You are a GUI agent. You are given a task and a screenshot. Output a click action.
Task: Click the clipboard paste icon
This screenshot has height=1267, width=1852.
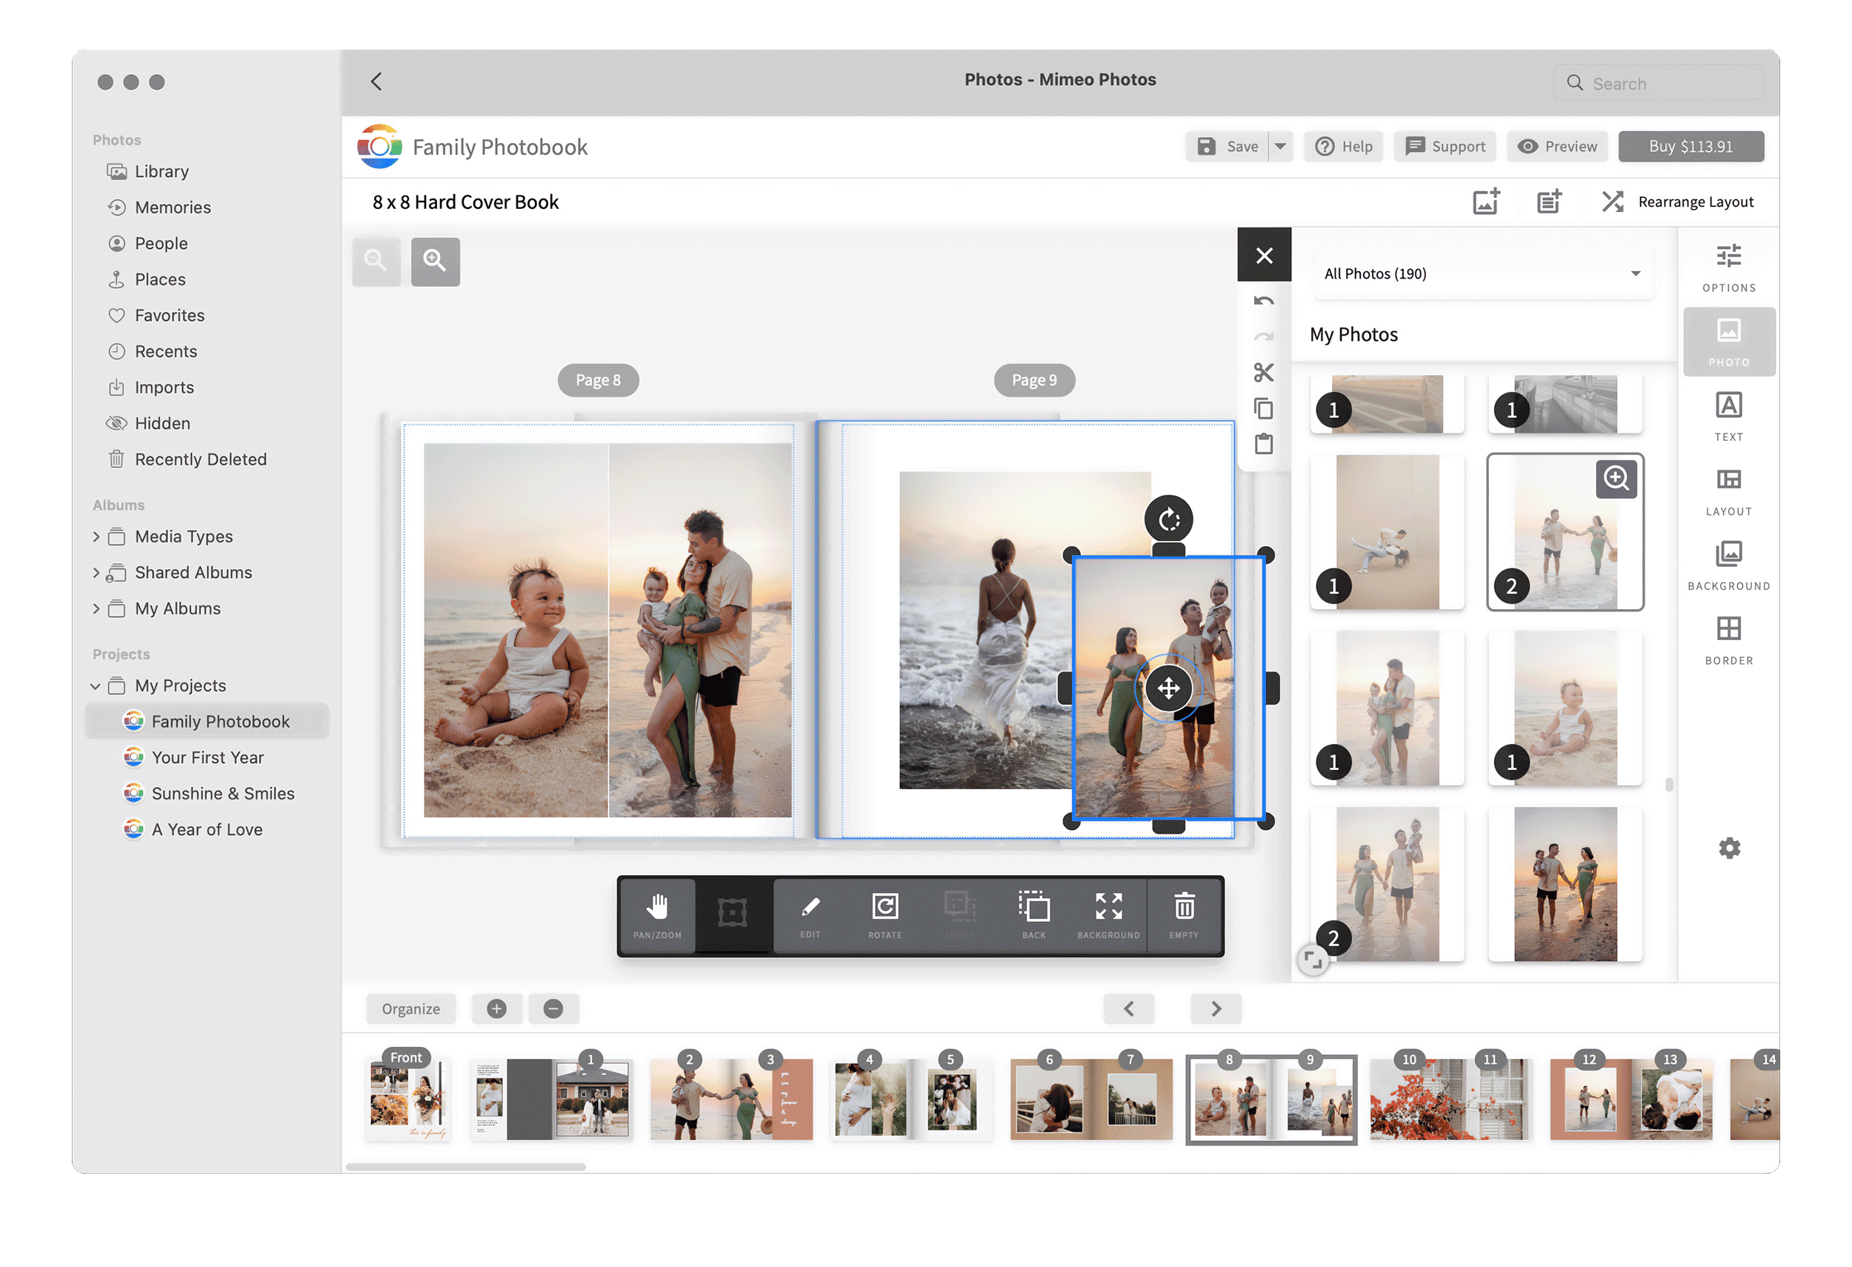coord(1264,444)
